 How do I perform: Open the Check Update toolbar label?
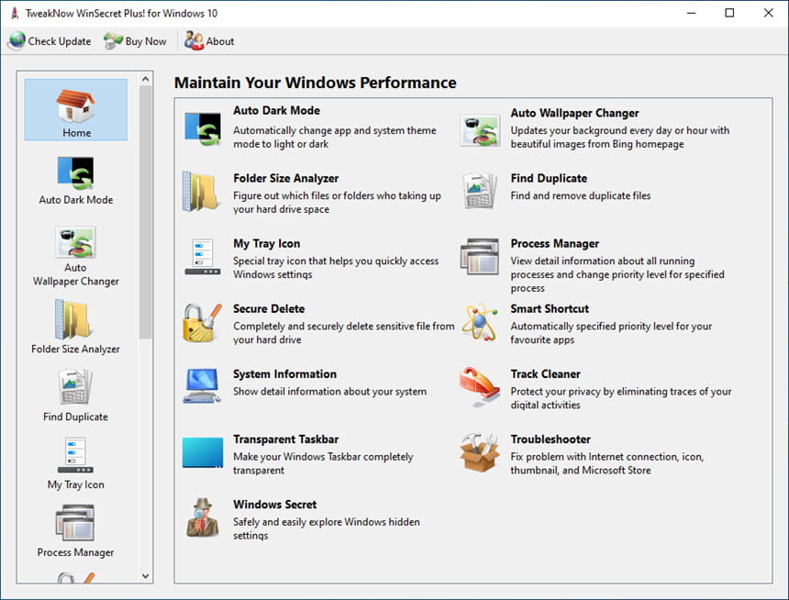(60, 41)
